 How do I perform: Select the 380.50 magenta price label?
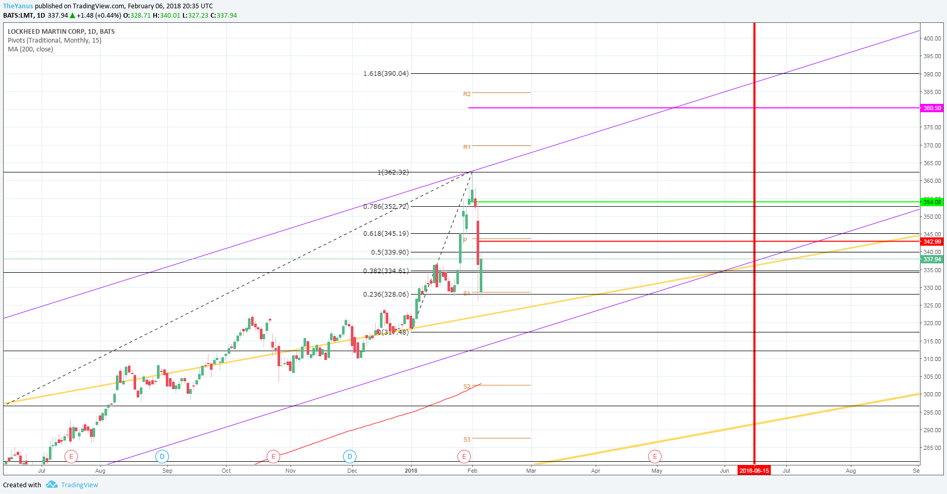pyautogui.click(x=932, y=108)
